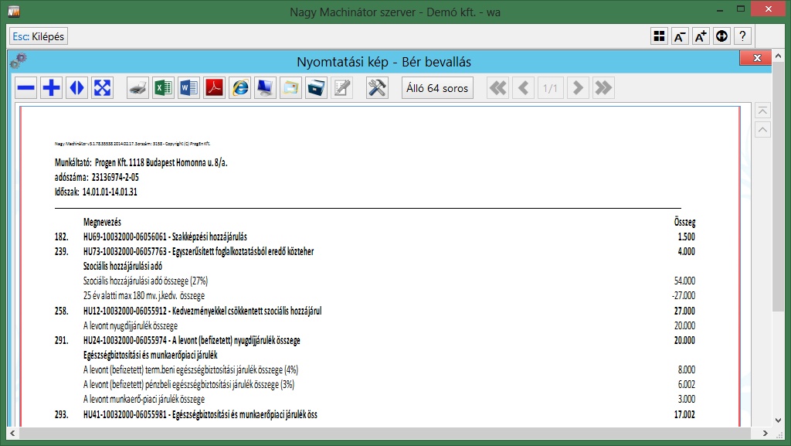Click the 'Munkáltató: Progen Kft.' line

[x=141, y=162]
